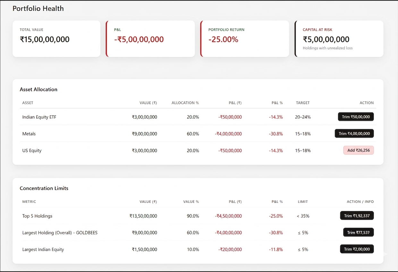Click the Add ₹26,256 button
Viewport: 398px width, 272px height.
pos(358,150)
